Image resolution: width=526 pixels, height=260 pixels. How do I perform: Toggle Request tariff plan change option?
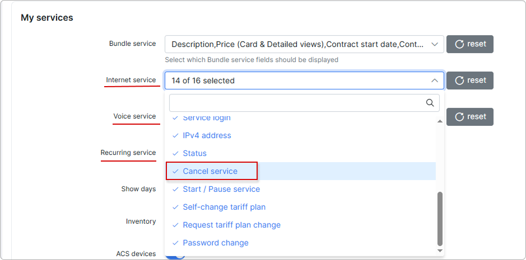tap(231, 225)
